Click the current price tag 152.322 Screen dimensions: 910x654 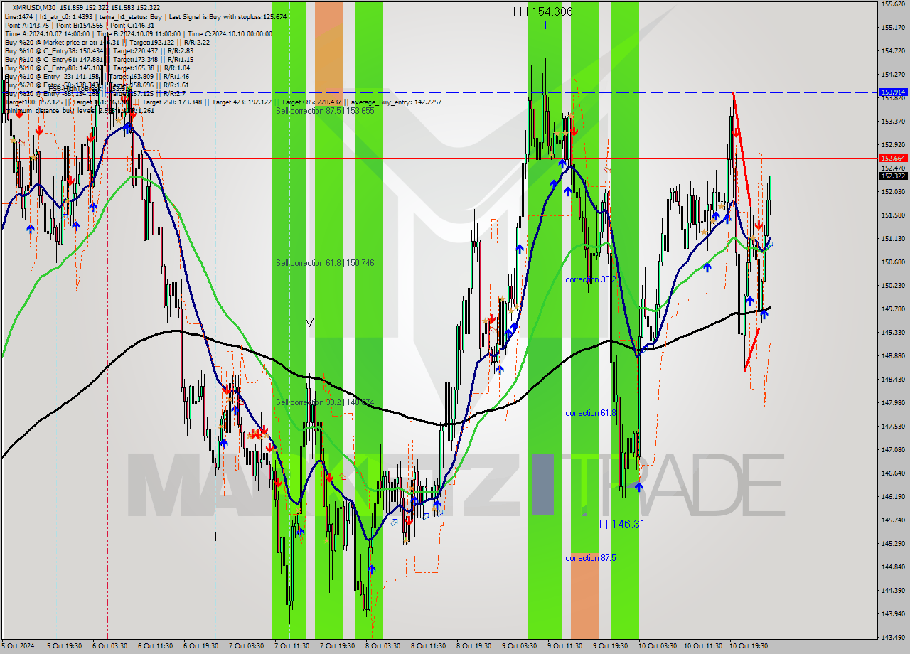tap(893, 176)
